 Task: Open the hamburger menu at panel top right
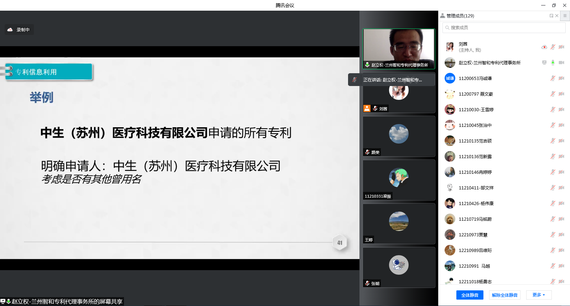pyautogui.click(x=565, y=16)
